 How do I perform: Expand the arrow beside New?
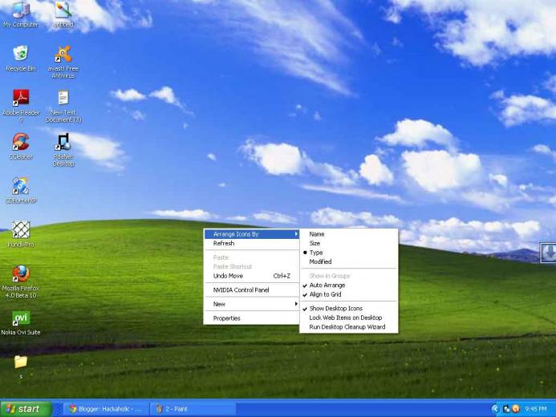click(x=296, y=304)
